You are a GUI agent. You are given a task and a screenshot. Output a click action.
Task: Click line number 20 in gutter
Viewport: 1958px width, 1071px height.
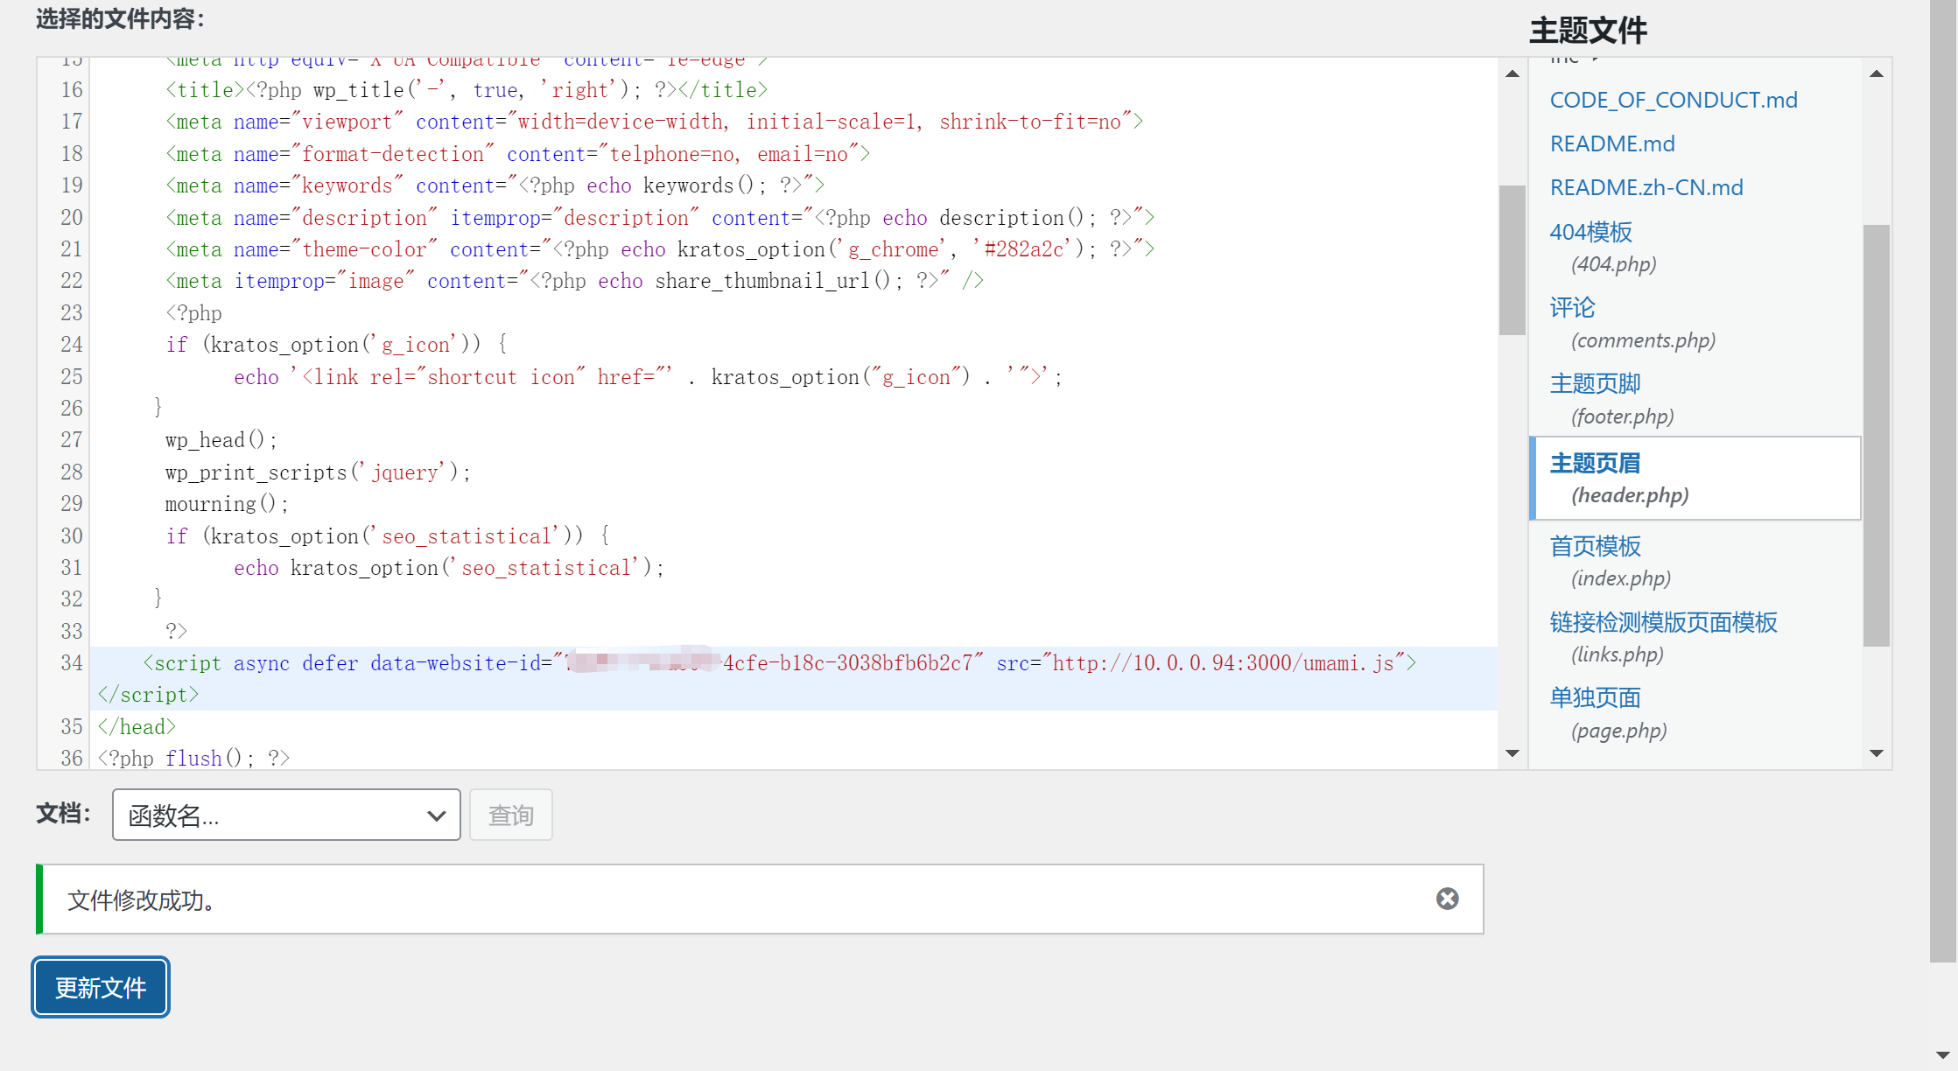tap(71, 217)
